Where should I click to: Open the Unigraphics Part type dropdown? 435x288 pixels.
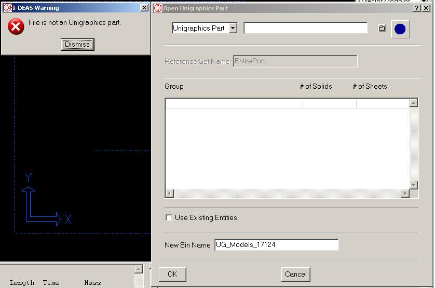coord(233,28)
